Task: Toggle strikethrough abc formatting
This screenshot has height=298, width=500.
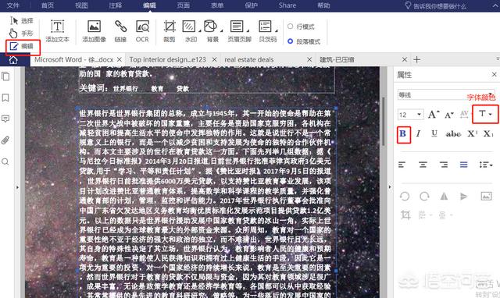Action: [x=453, y=134]
